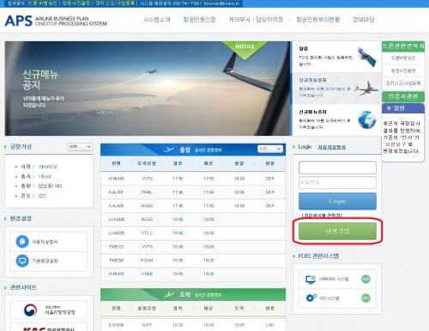Click the 관련사이트 section heading
Viewport: 429px width, 331px height.
point(23,287)
